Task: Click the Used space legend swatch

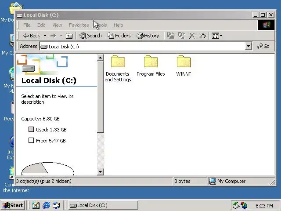Action: 31,129
